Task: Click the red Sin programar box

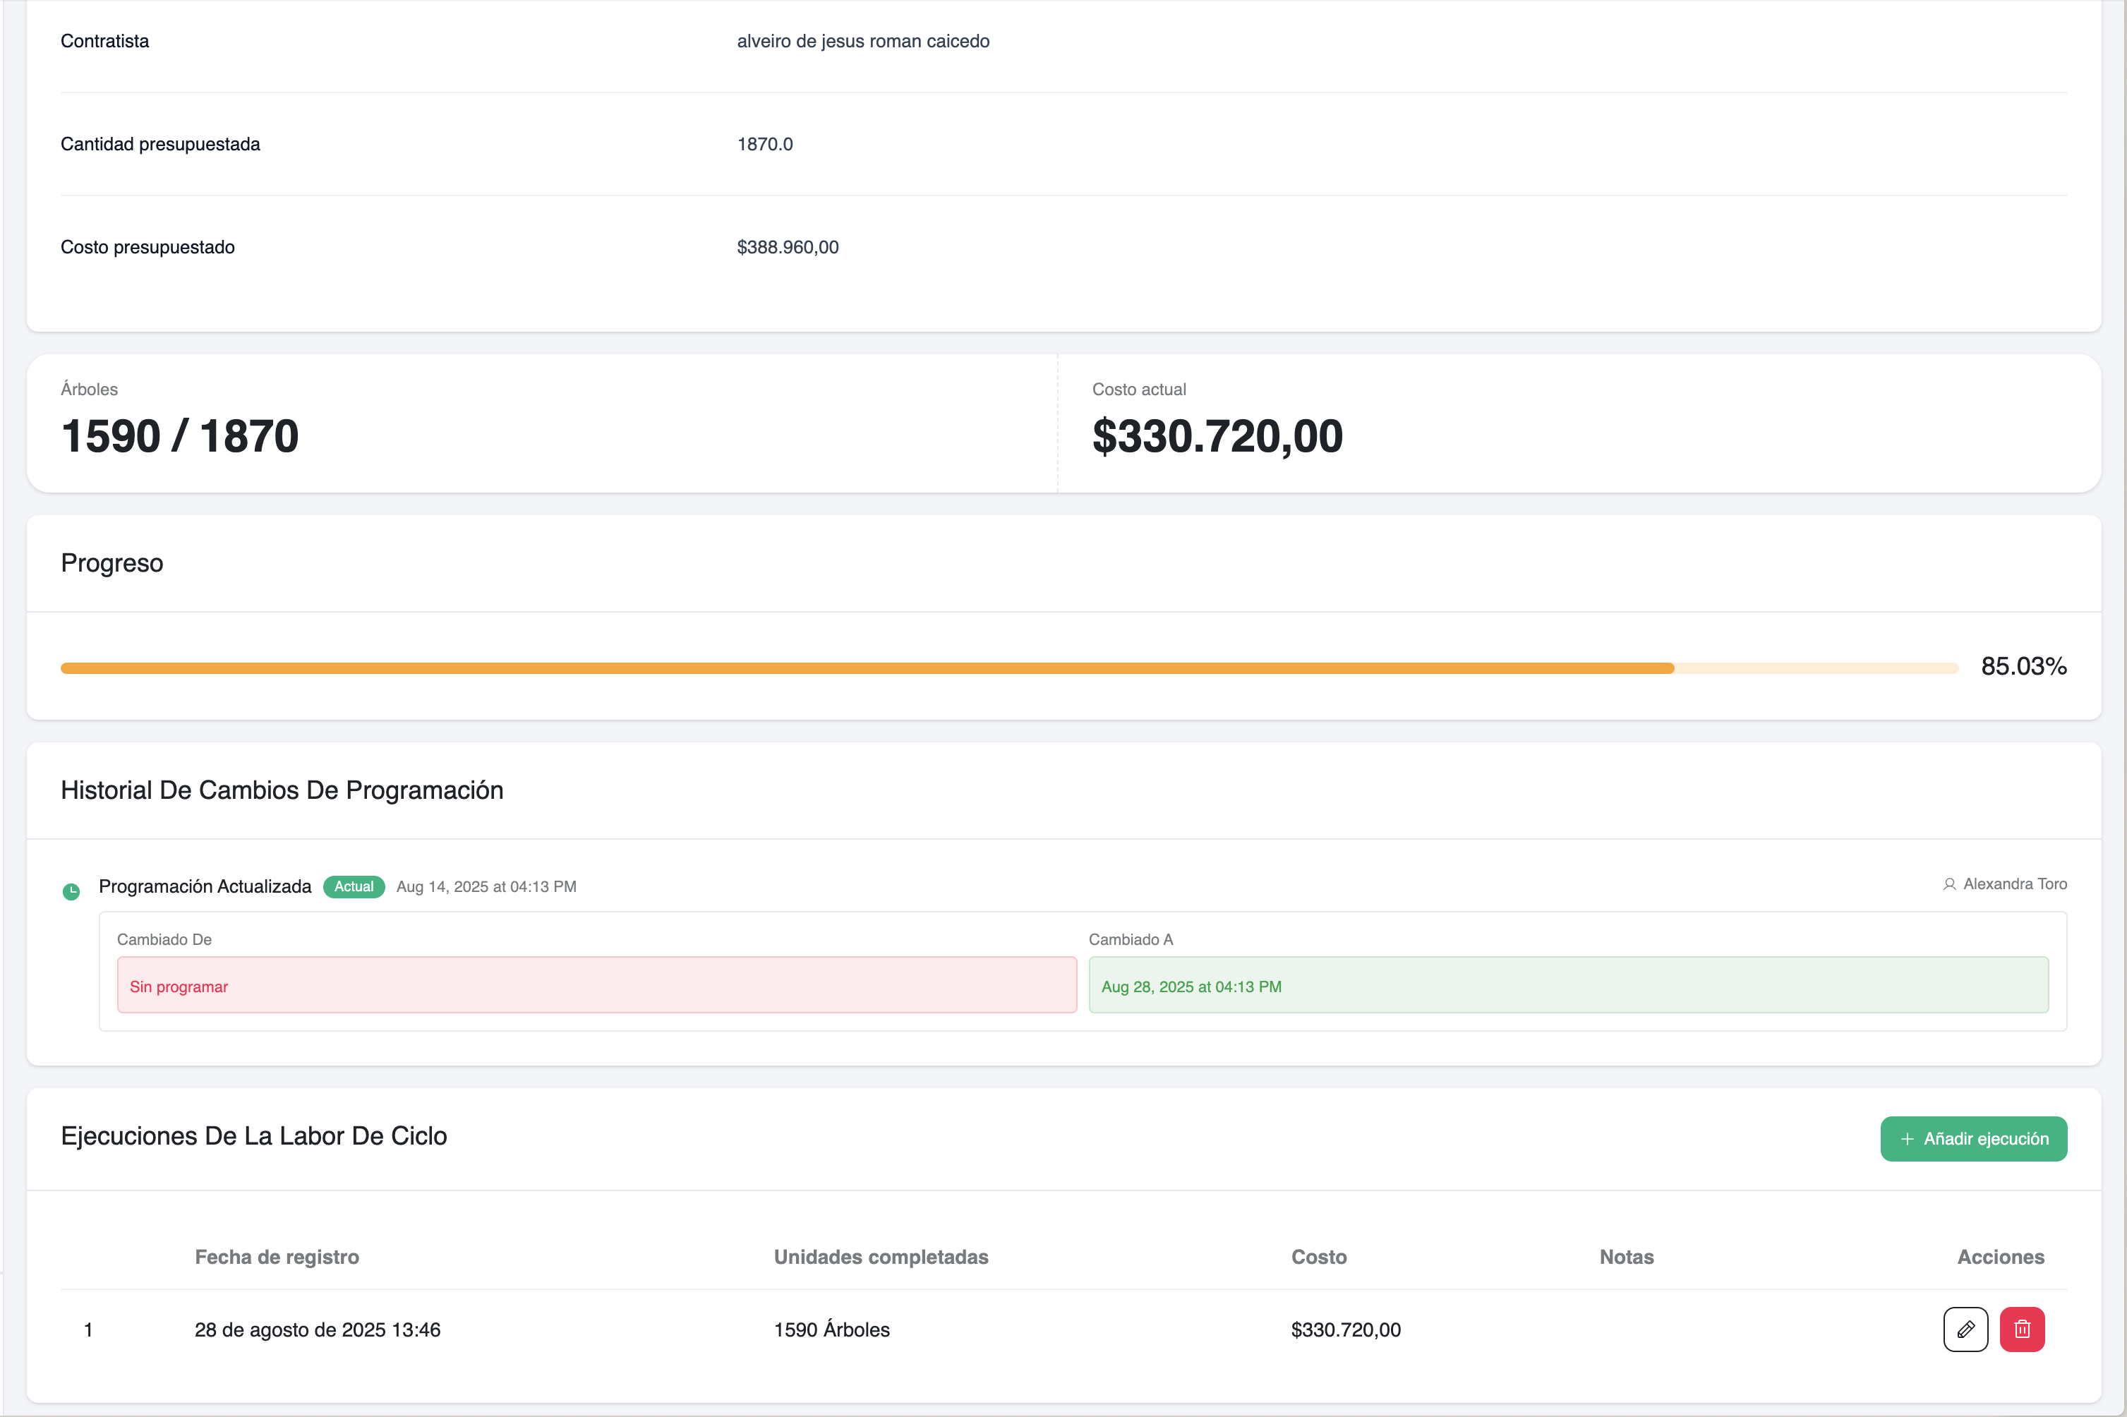Action: [596, 985]
